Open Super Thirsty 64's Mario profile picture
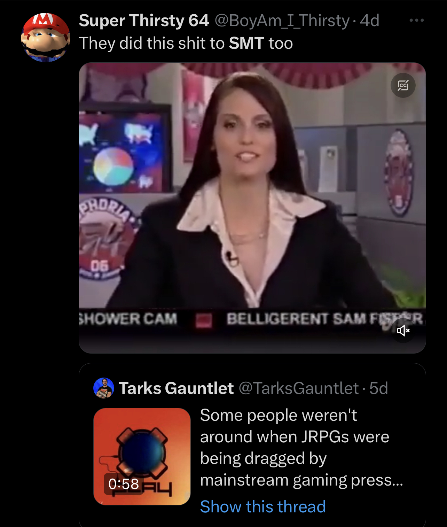Viewport: 447px width, 527px height. coord(46,37)
